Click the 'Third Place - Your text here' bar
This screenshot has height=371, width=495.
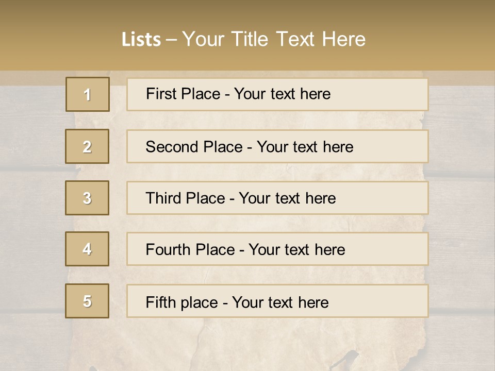[x=277, y=198]
